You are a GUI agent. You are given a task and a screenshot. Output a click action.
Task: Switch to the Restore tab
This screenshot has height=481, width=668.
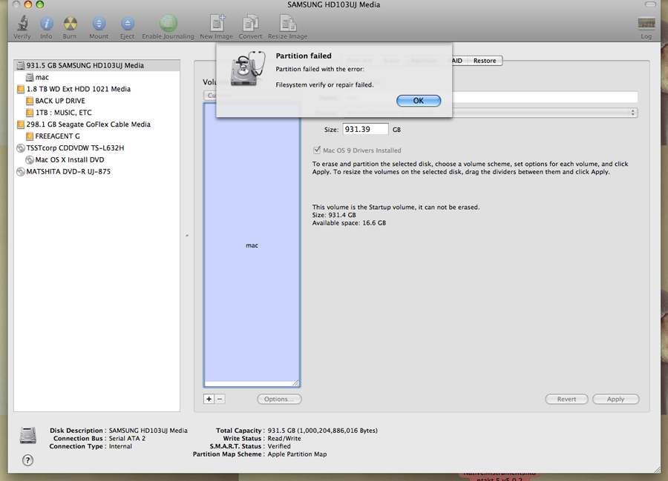click(x=485, y=61)
